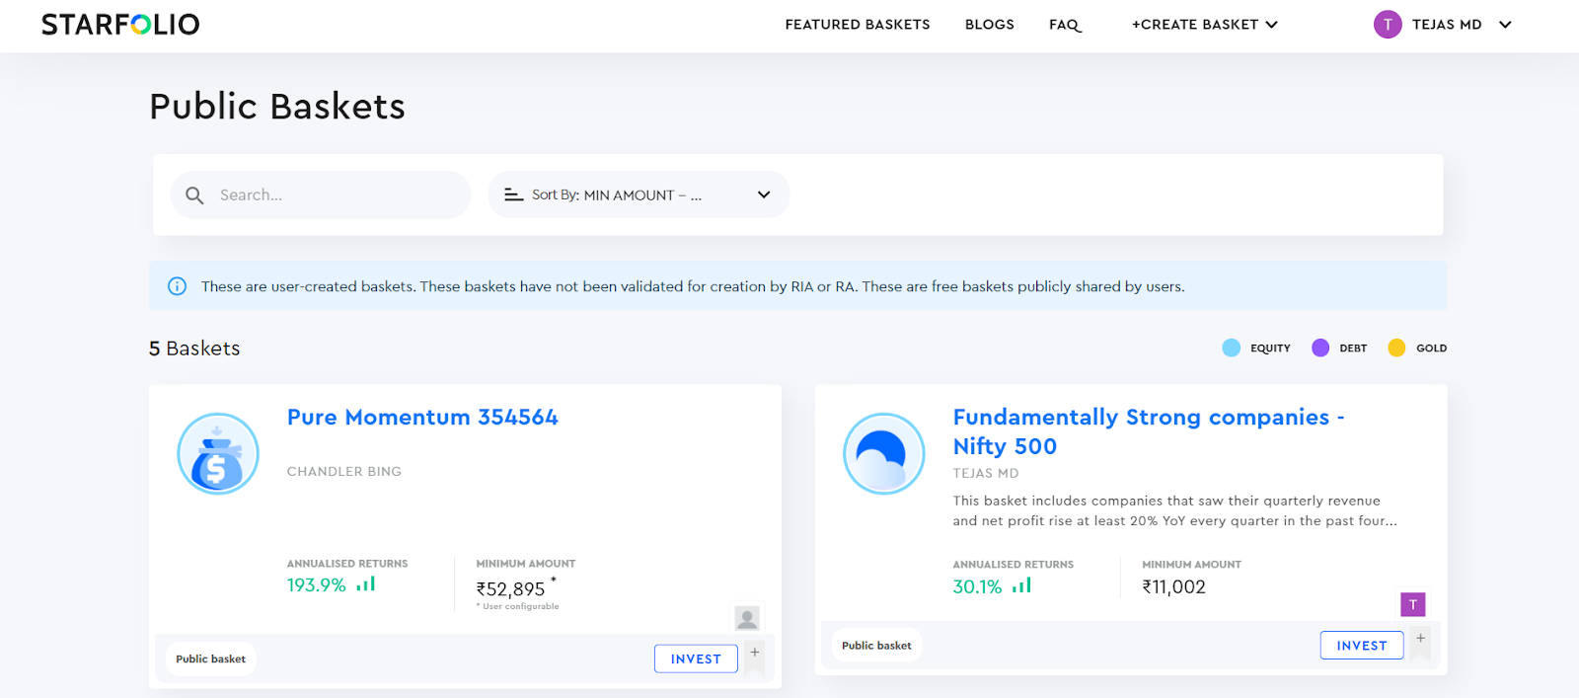This screenshot has width=1579, height=698.
Task: Click the blue Equity legend swatch
Action: tap(1231, 348)
